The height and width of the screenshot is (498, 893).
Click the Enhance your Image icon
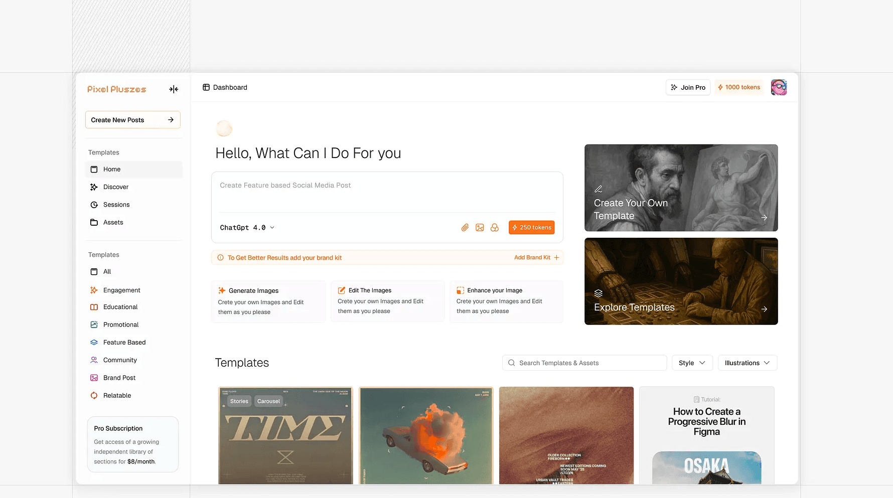460,290
